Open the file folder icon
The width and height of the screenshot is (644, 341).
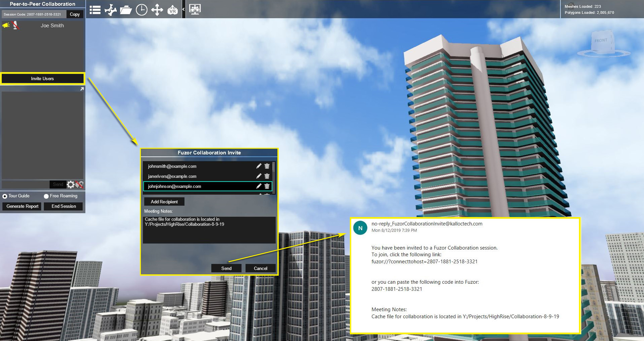[126, 10]
